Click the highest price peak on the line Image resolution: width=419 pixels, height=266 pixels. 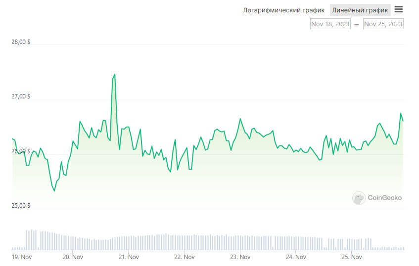[x=115, y=75]
